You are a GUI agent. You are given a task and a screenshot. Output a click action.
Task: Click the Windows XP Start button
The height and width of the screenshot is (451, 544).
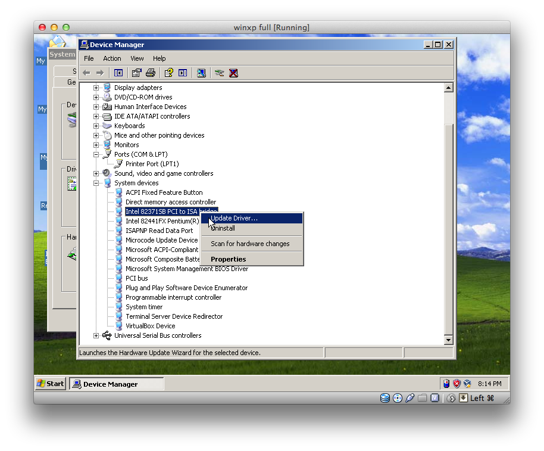(51, 384)
